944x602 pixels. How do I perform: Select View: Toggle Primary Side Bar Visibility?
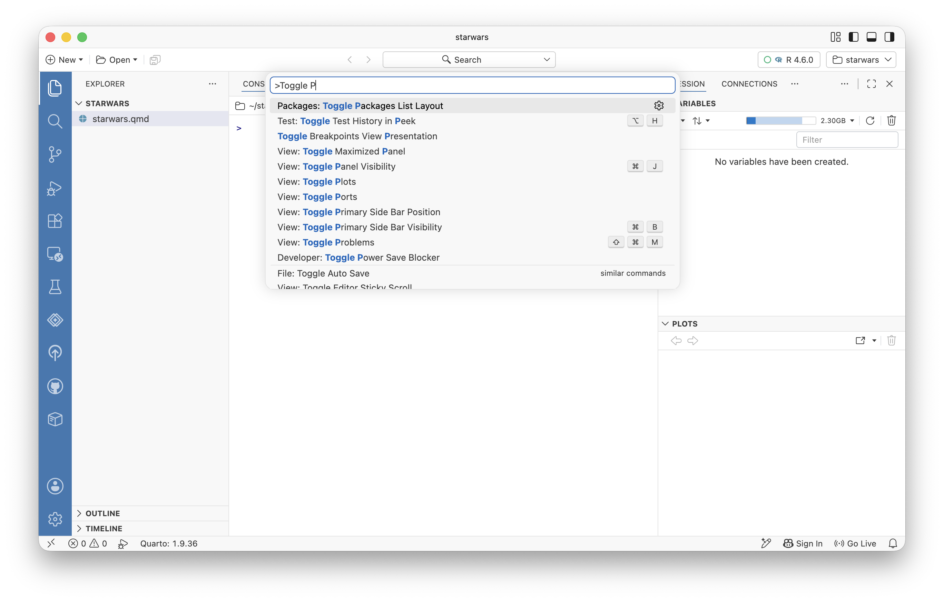tap(472, 227)
